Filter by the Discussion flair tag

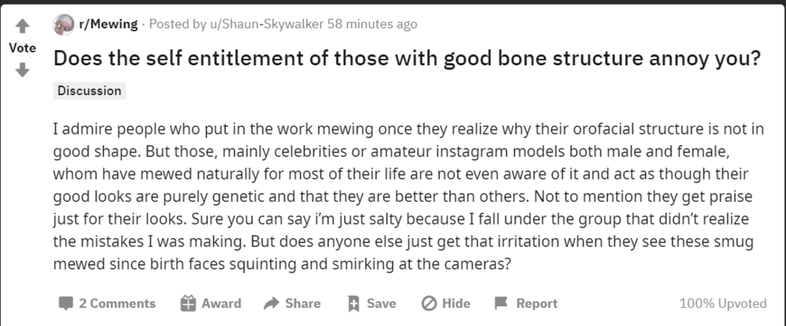click(90, 91)
